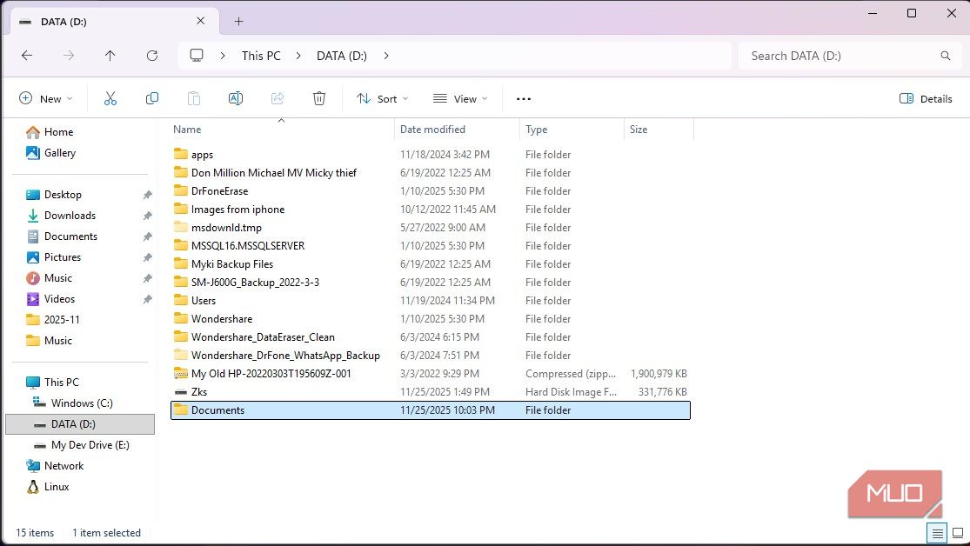Expand chevron after DATA (D:) in path
The height and width of the screenshot is (546, 970).
click(386, 56)
